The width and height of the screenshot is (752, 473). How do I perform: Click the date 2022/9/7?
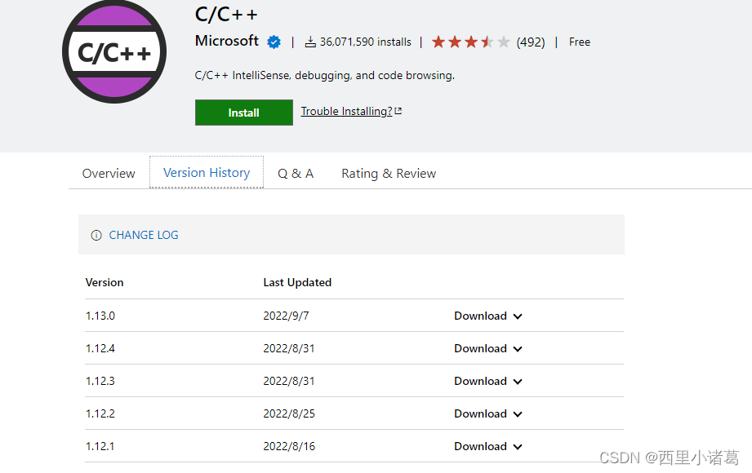[x=287, y=316]
